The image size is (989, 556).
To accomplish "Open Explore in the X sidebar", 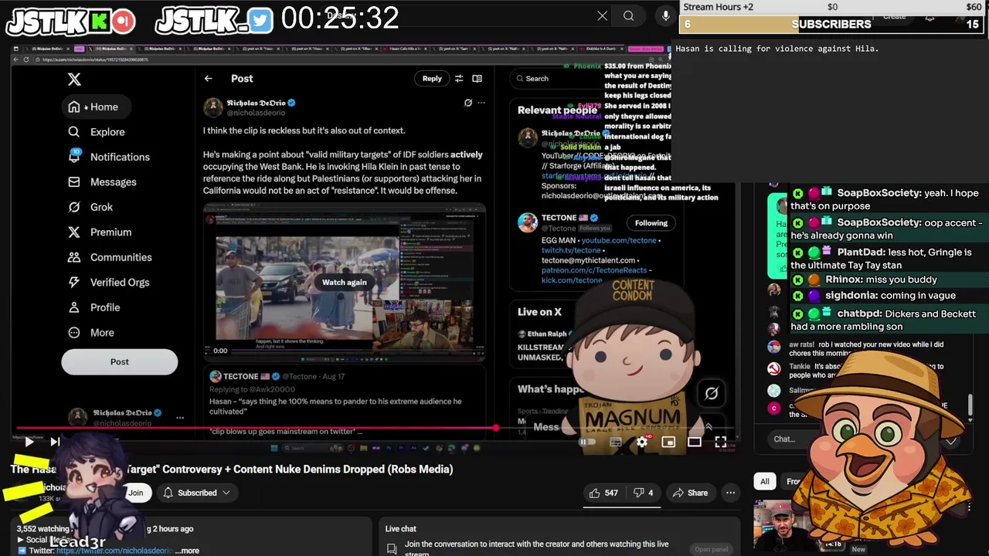I will coord(97,132).
